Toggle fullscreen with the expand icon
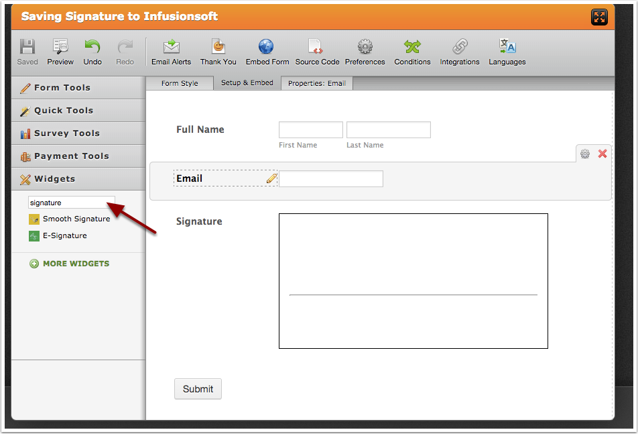The image size is (638, 434). [599, 17]
